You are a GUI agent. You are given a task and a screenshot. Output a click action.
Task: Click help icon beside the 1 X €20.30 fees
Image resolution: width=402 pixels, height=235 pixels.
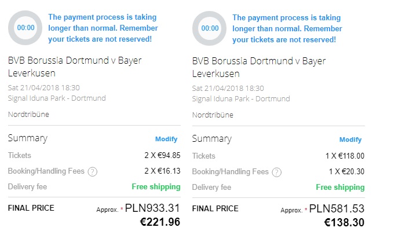[x=277, y=172]
